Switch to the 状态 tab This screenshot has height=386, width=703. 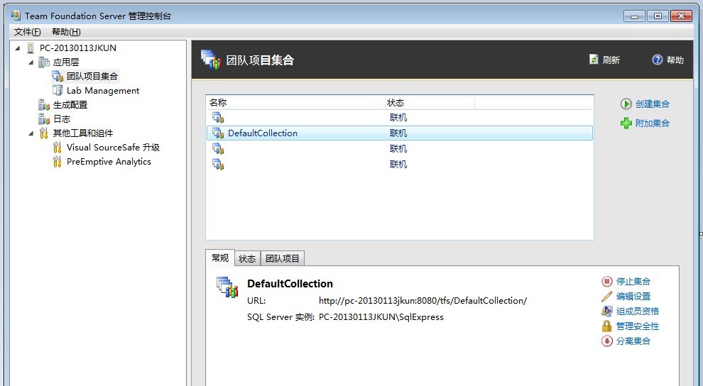247,258
